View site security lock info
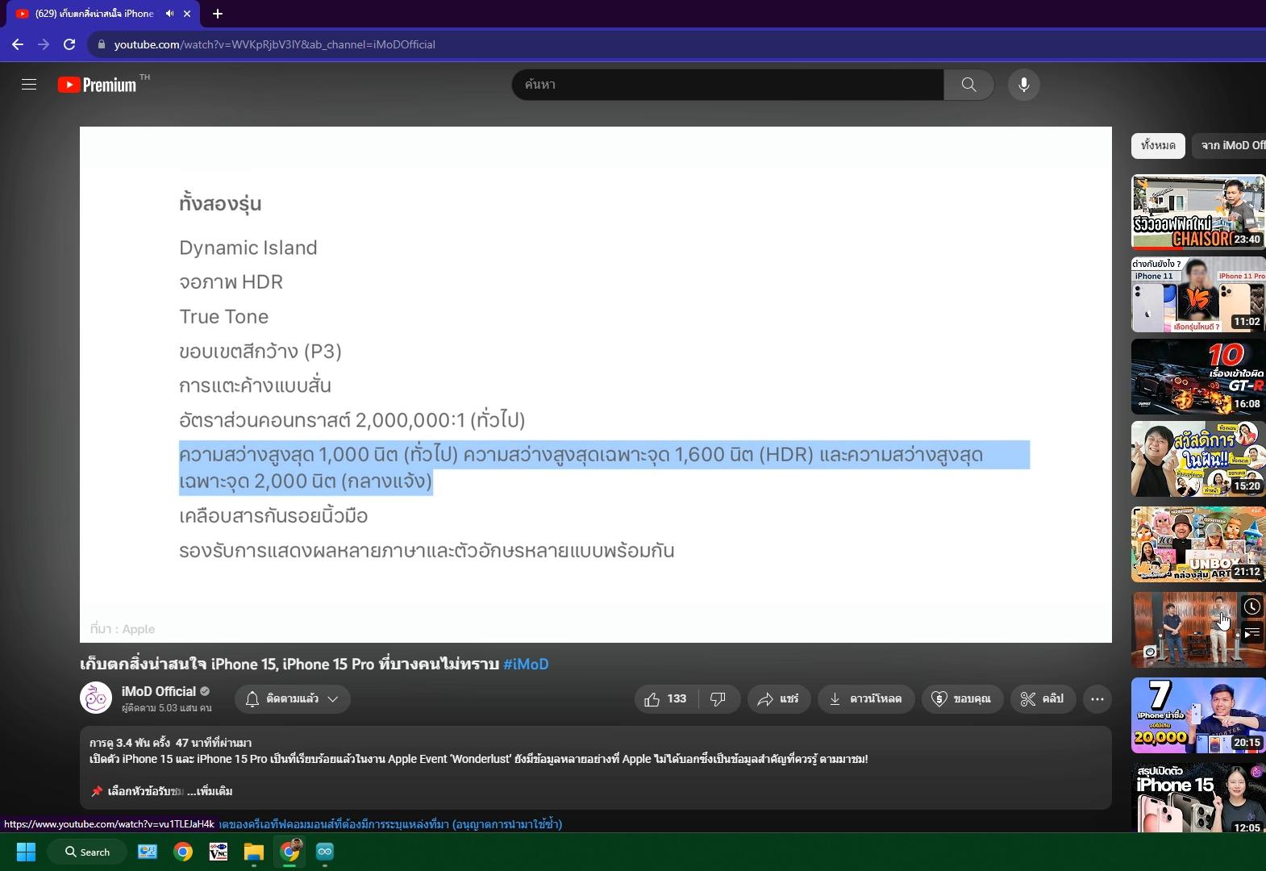 pos(101,44)
